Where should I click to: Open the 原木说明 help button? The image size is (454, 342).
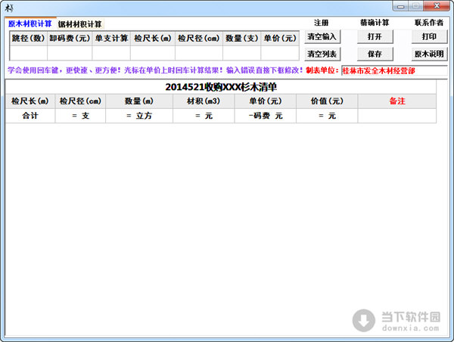(429, 54)
